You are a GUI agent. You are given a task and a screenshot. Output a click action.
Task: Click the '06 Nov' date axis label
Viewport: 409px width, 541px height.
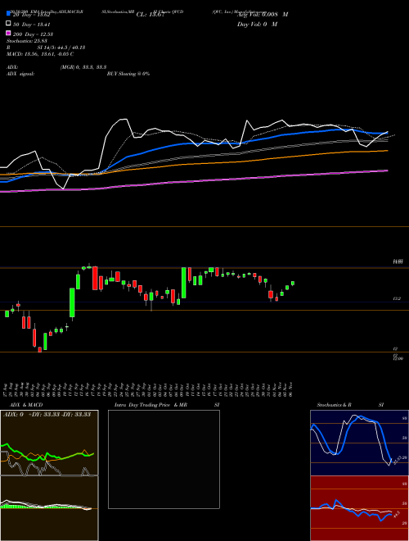[x=292, y=389]
